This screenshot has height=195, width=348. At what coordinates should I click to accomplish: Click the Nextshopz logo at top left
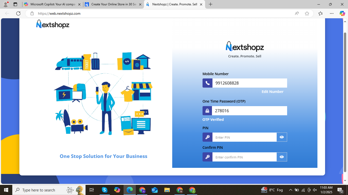(53, 24)
